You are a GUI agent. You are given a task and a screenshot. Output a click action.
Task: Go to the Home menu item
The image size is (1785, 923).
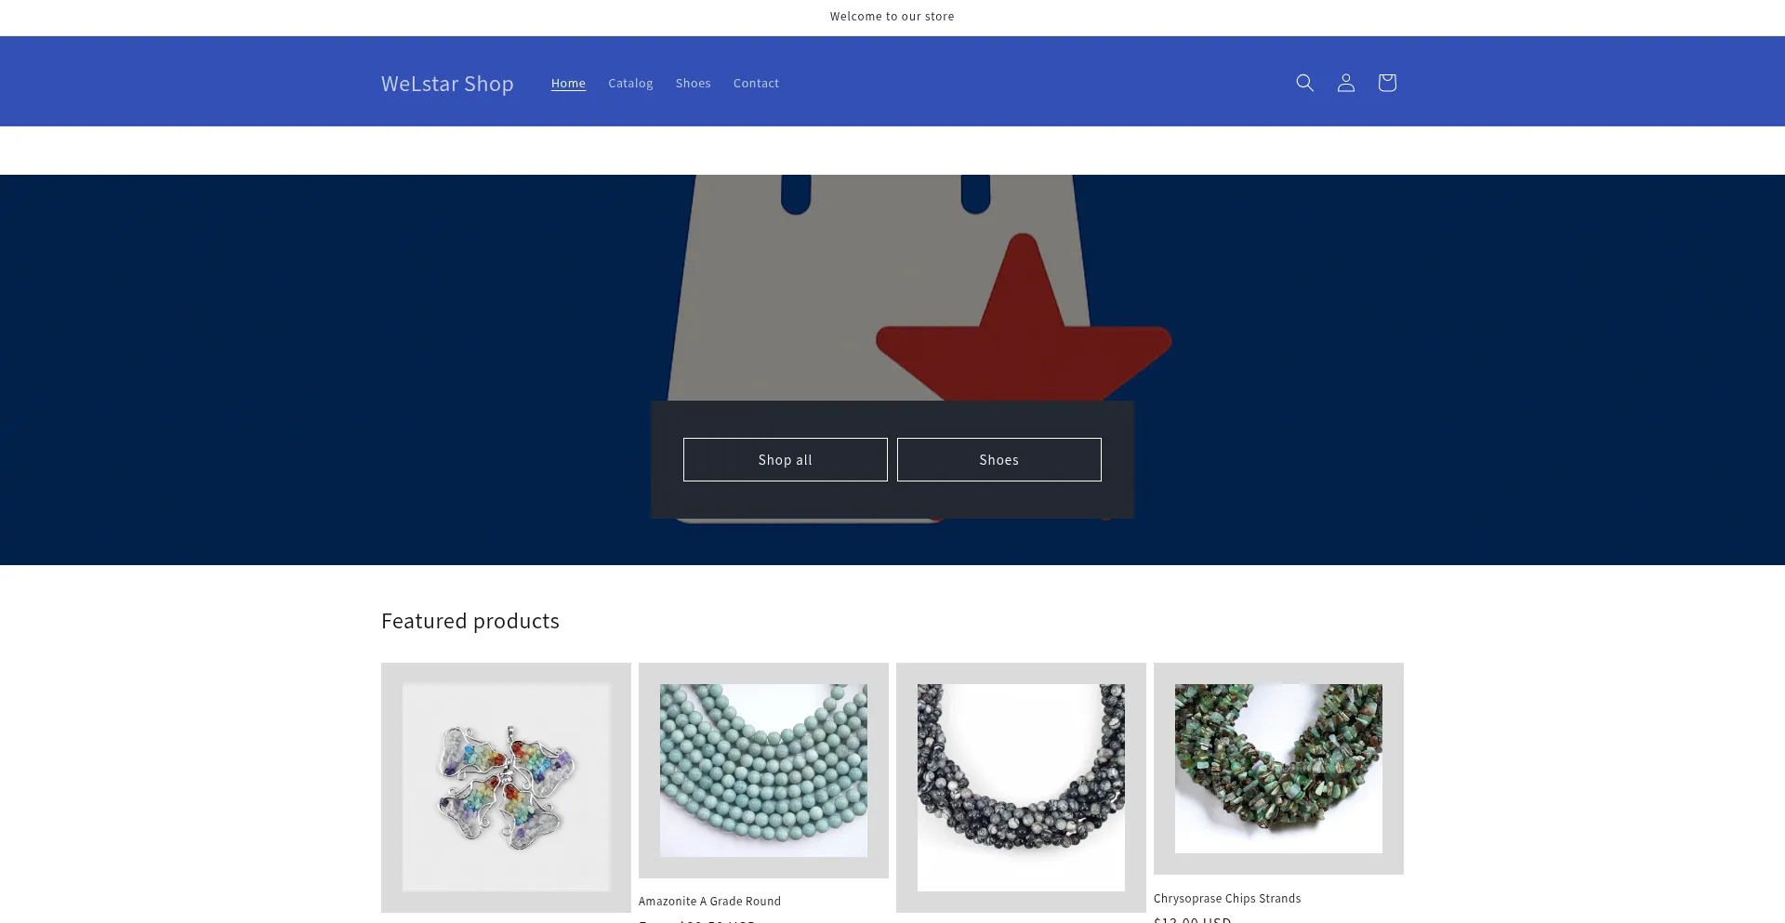click(x=568, y=84)
